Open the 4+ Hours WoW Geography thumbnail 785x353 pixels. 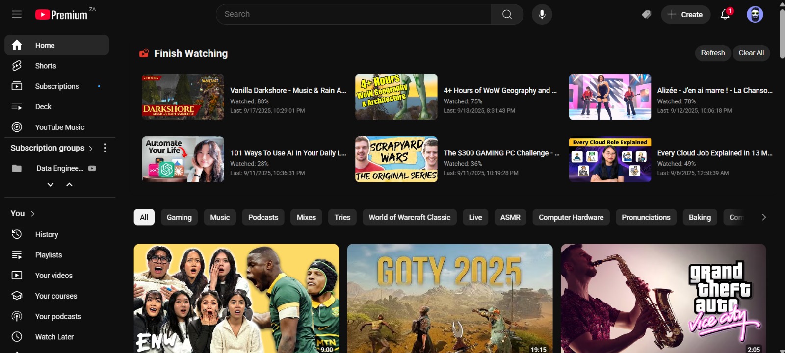tap(396, 97)
